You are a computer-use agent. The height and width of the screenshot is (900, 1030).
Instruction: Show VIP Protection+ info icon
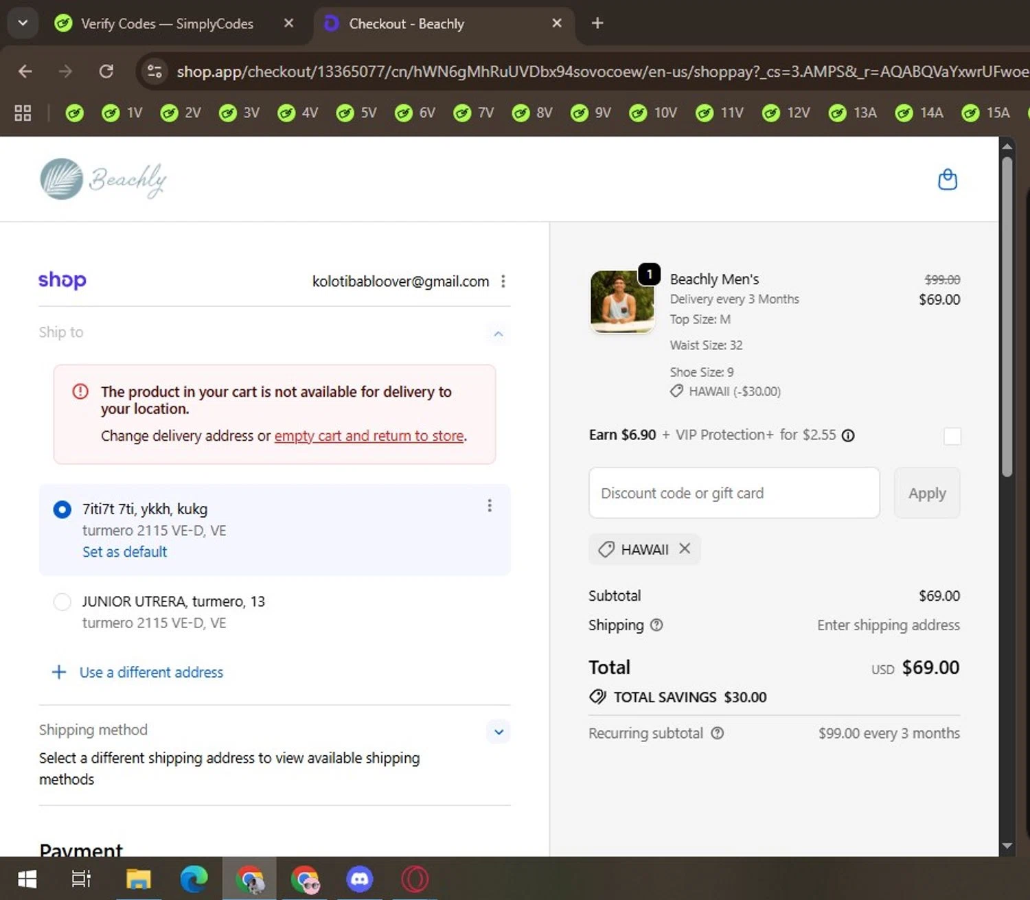[x=848, y=435]
